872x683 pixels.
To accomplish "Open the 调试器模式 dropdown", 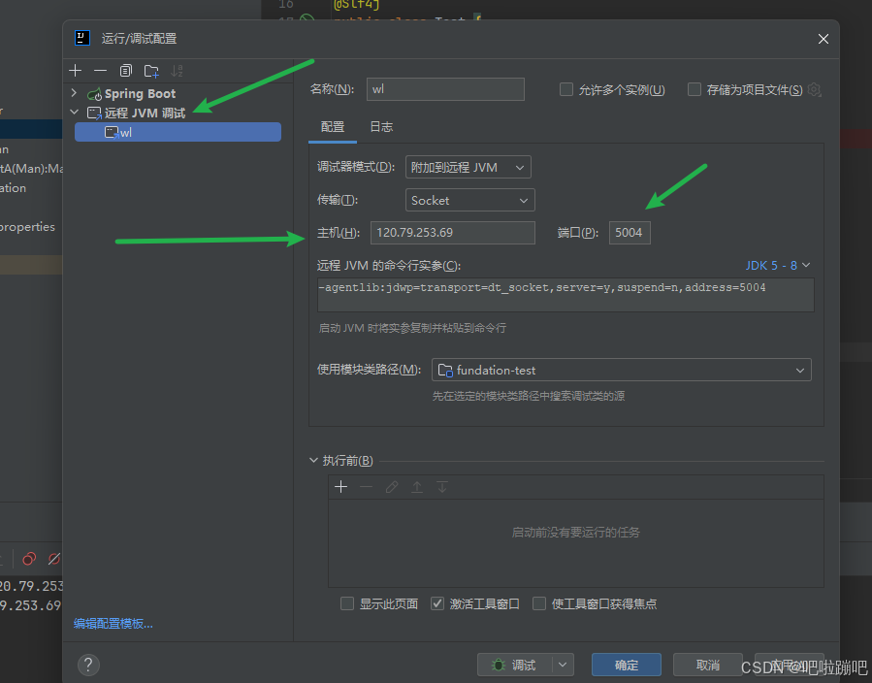I will (x=468, y=167).
